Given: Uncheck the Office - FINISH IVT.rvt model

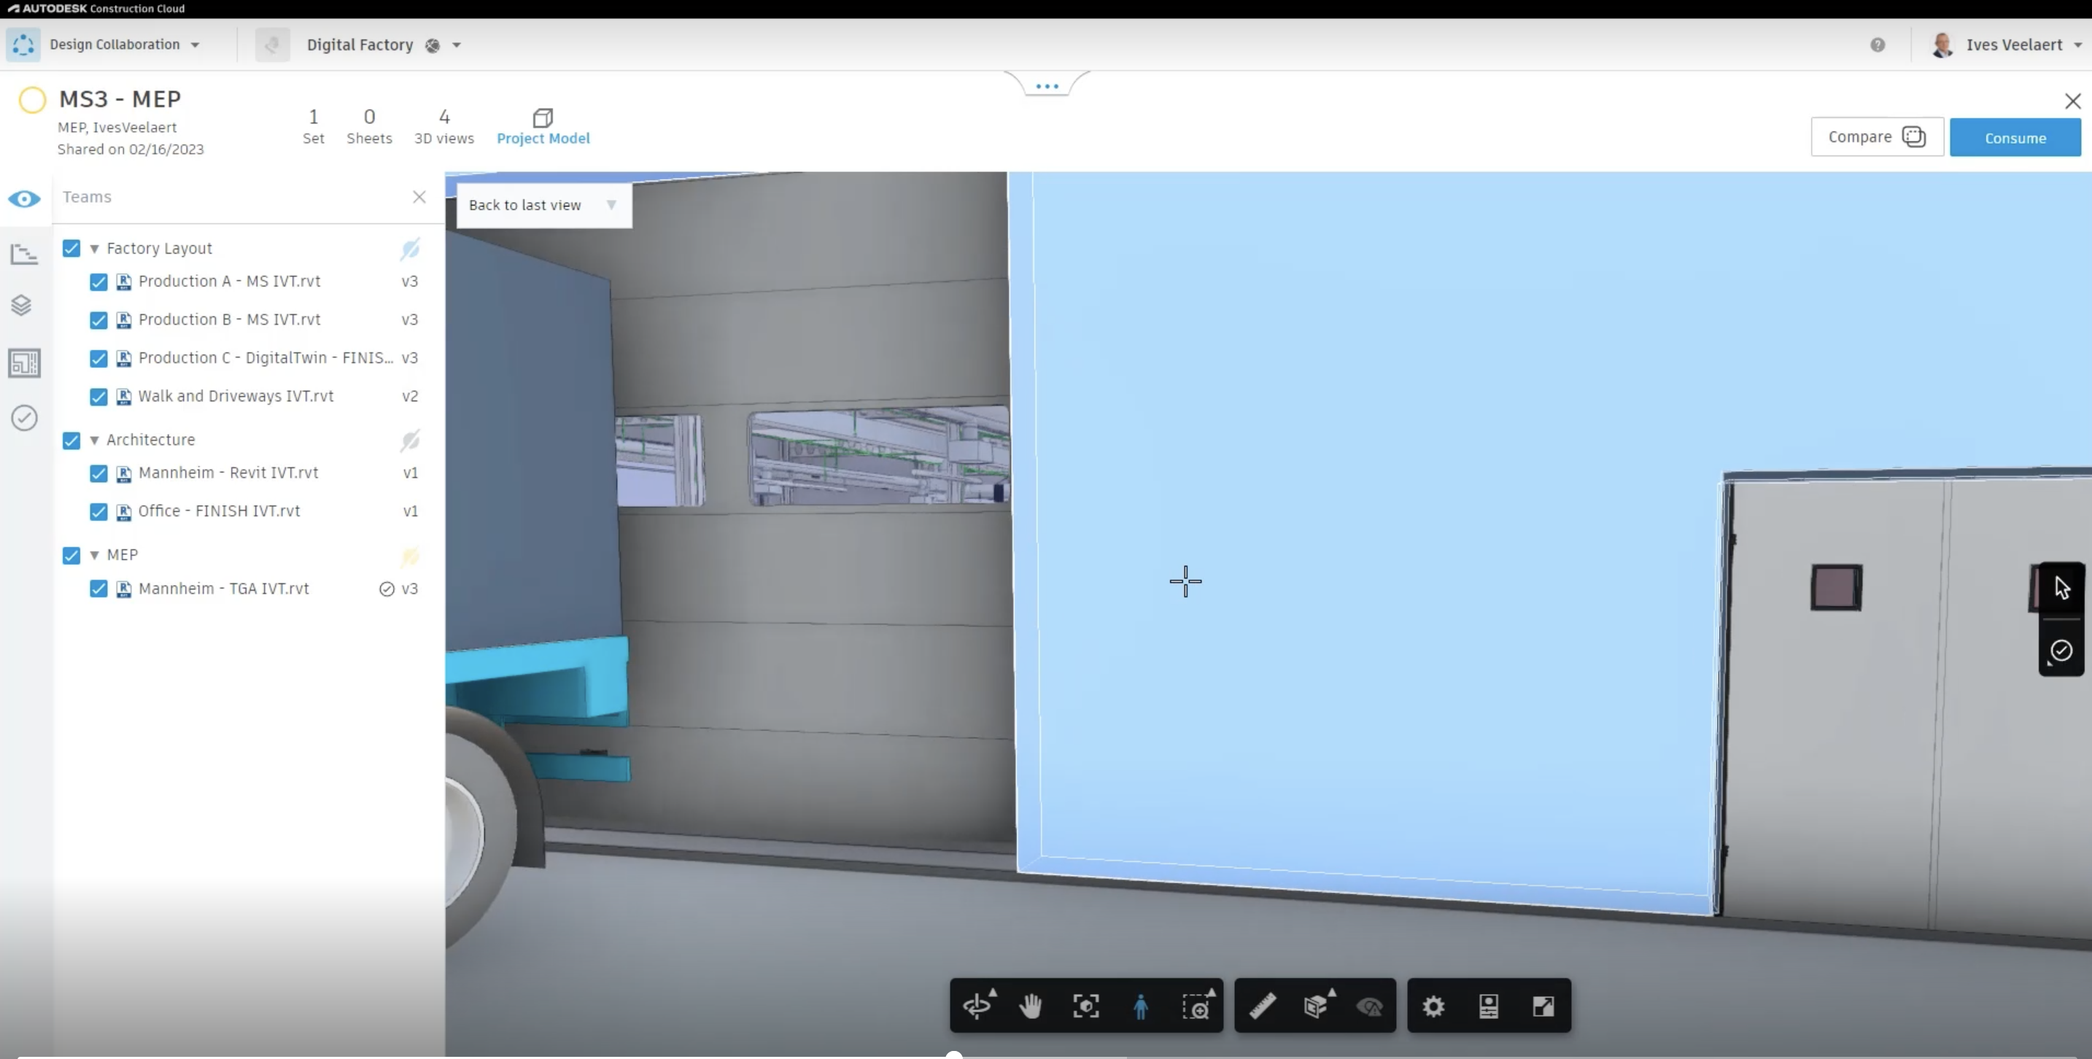Looking at the screenshot, I should click(x=98, y=512).
